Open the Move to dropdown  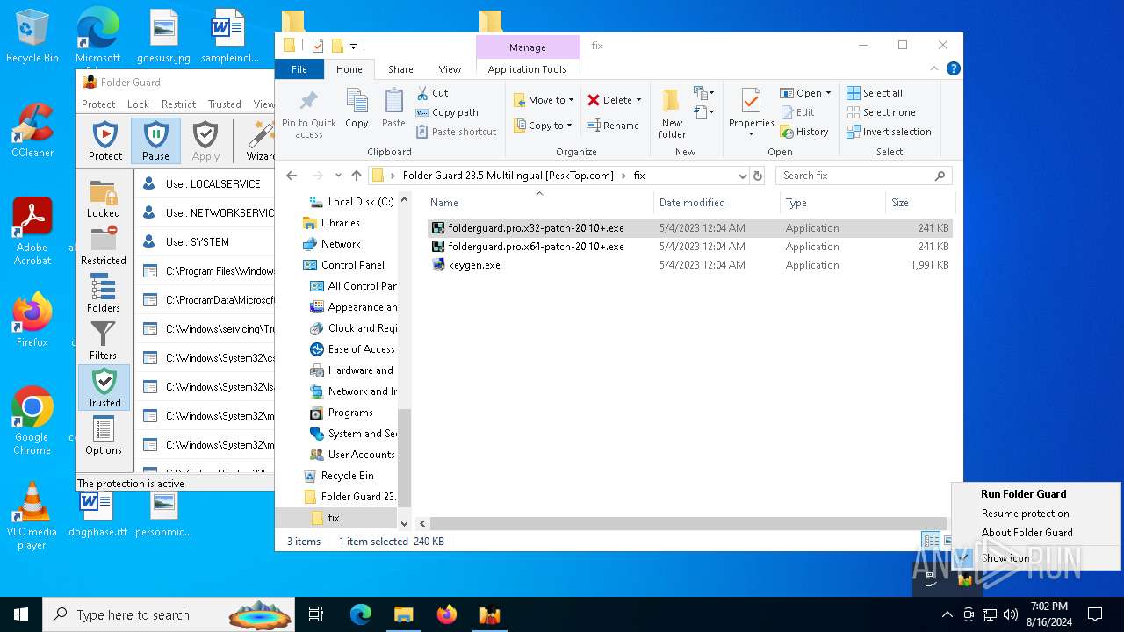pos(544,100)
